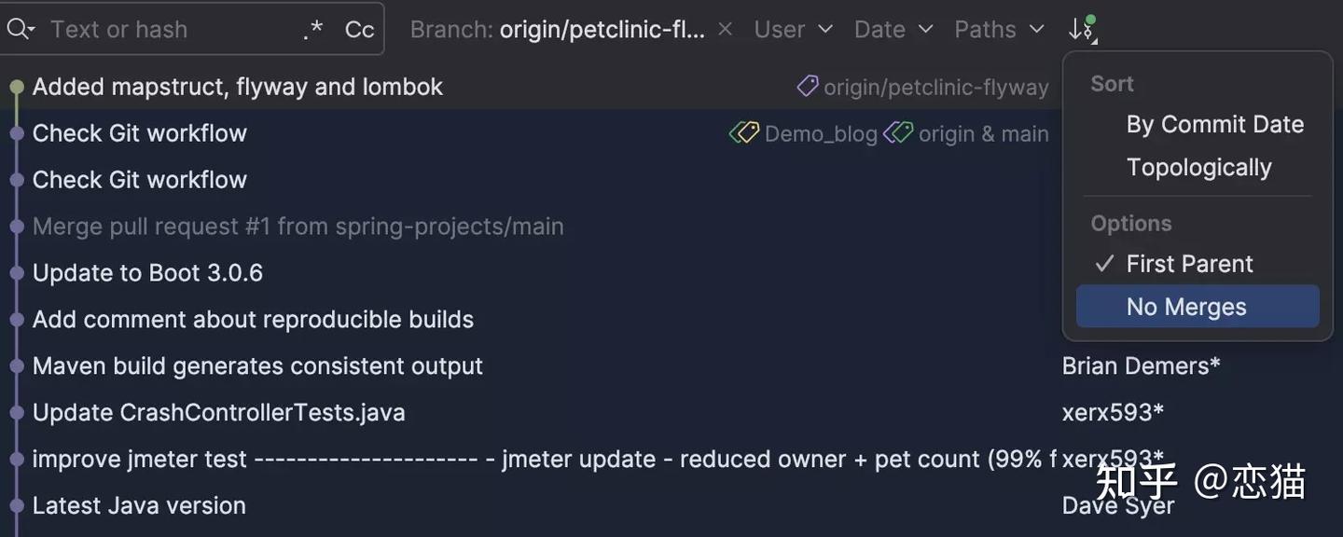Click the commit node beside Latest Java version
This screenshot has height=537, width=1343.
click(14, 505)
